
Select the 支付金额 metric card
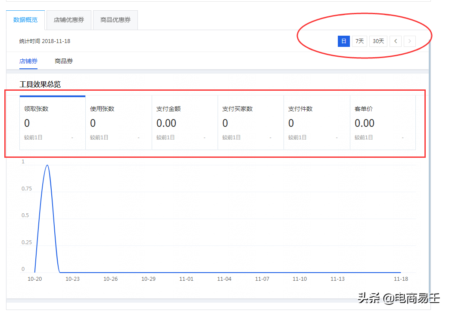(185, 123)
